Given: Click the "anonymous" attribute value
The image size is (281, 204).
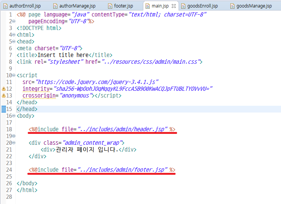Looking at the screenshot, I should point(76,96).
